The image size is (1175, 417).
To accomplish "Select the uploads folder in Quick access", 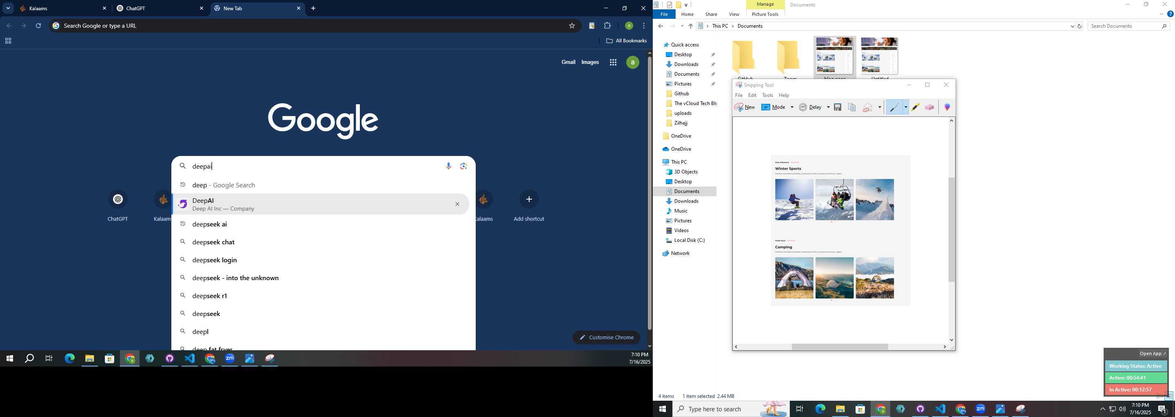I will [x=683, y=113].
